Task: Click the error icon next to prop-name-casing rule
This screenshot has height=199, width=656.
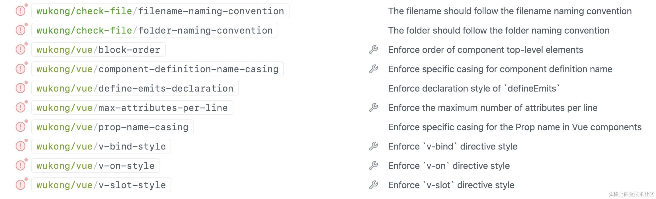Action: 20,127
